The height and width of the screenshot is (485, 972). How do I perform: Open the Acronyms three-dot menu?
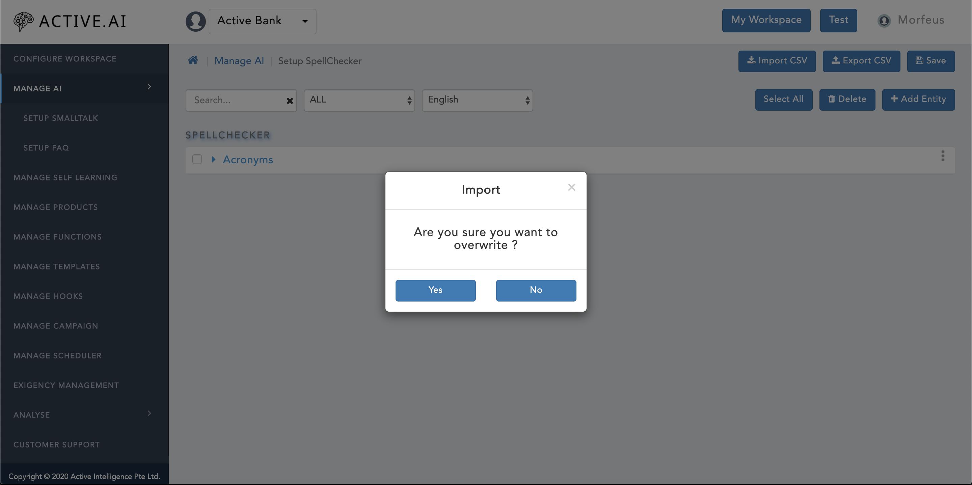pos(942,156)
